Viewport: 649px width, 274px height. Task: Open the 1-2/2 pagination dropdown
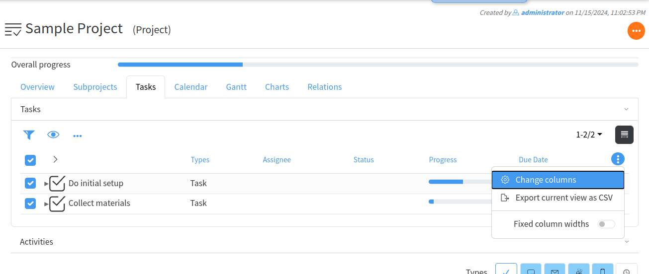(589, 135)
